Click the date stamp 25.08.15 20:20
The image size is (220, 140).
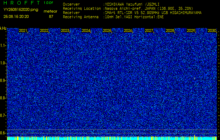tap(16, 16)
